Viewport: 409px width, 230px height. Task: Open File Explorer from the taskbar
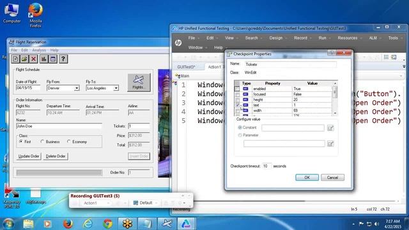(x=28, y=224)
